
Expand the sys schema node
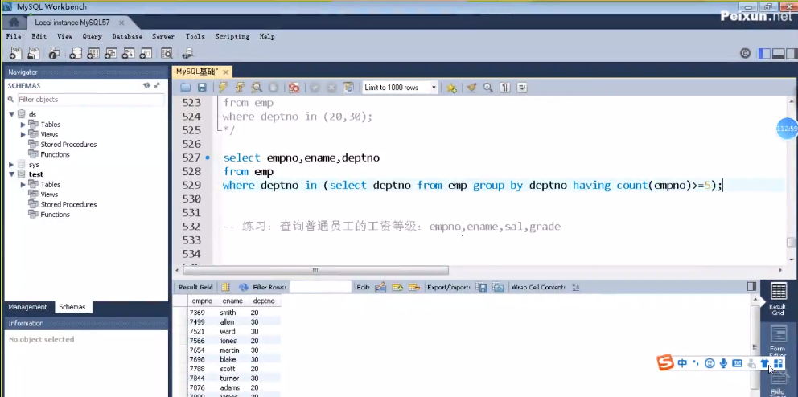[12, 165]
